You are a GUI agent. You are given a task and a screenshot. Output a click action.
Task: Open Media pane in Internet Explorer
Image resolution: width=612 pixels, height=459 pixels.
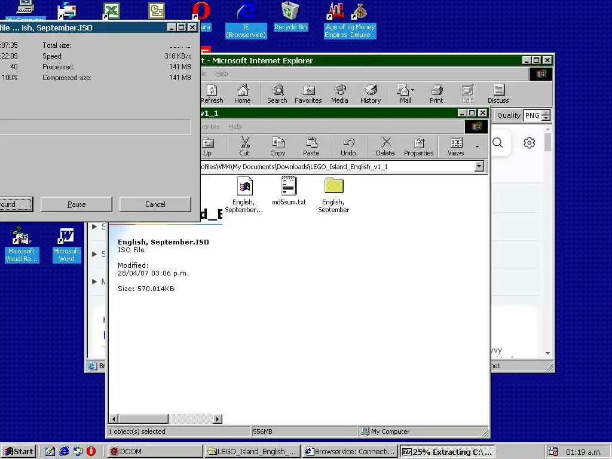tap(339, 94)
